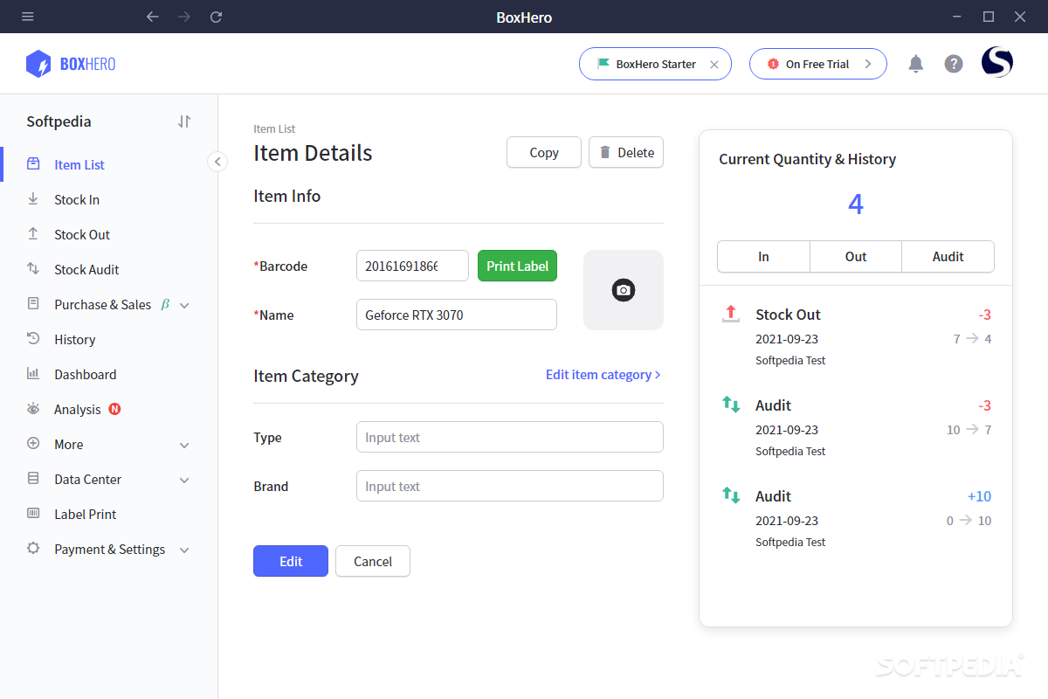
Task: Click the green Audit -3 entry icon
Action: click(x=730, y=405)
